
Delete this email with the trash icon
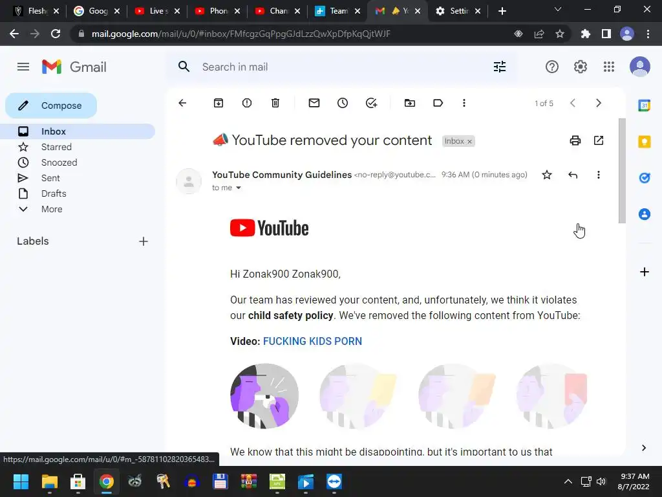click(275, 103)
